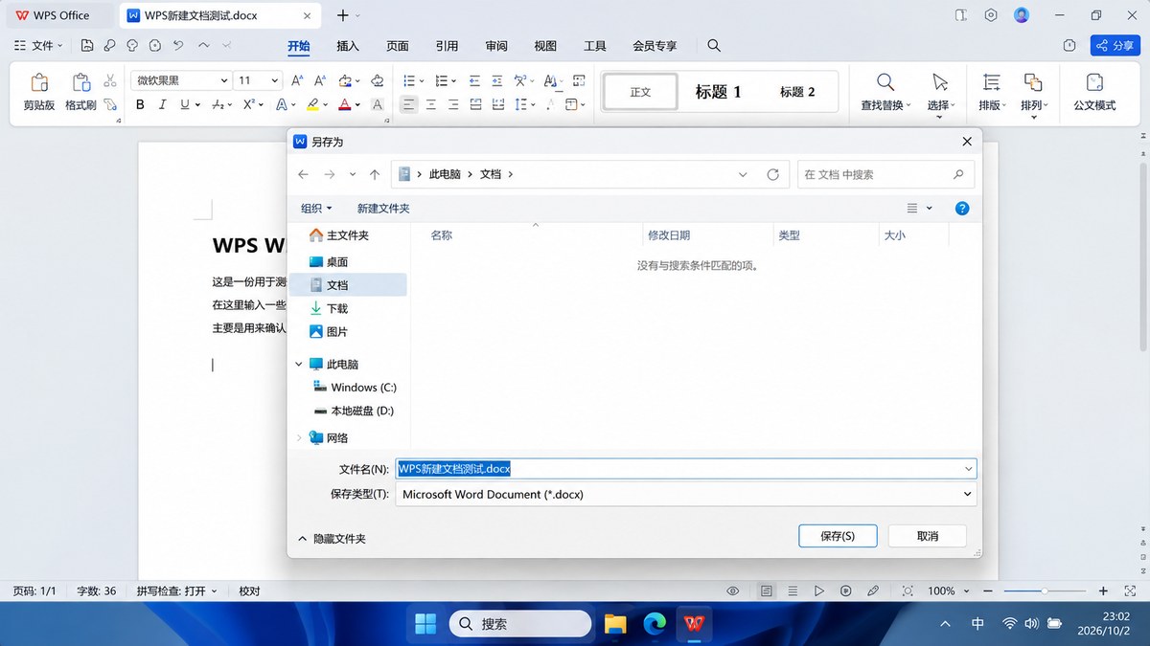Click the ribbon search magnifier icon
This screenshot has height=646, width=1150.
point(714,45)
